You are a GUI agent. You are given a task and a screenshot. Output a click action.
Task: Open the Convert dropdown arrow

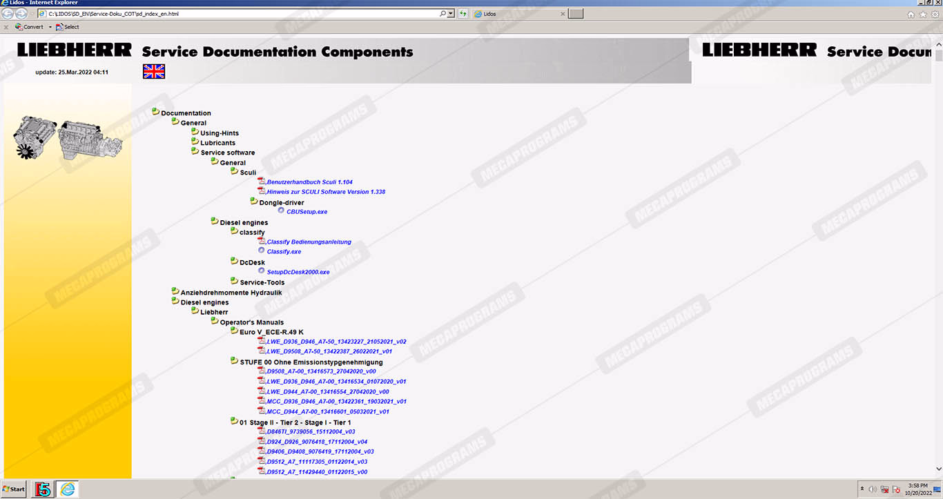click(50, 27)
